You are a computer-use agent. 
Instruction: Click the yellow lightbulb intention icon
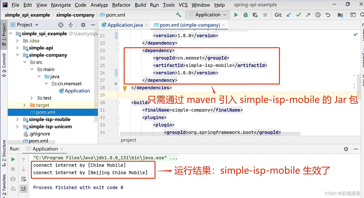coord(125,88)
